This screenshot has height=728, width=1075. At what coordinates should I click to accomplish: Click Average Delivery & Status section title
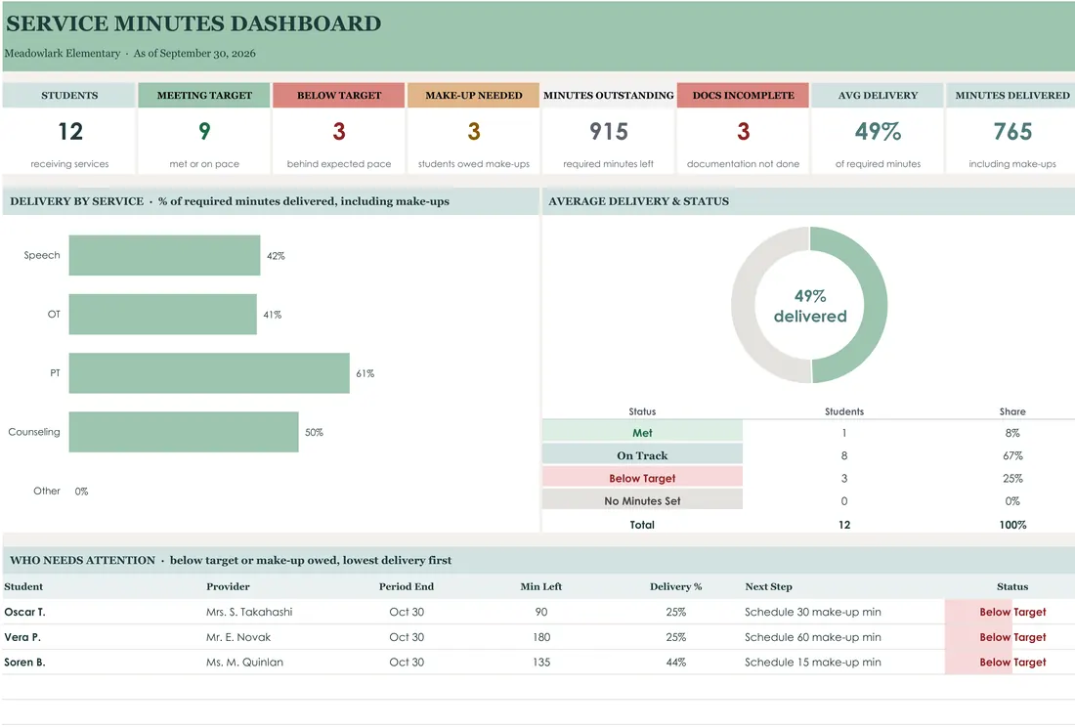coord(638,201)
